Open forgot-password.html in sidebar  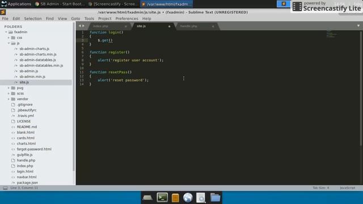click(34, 149)
